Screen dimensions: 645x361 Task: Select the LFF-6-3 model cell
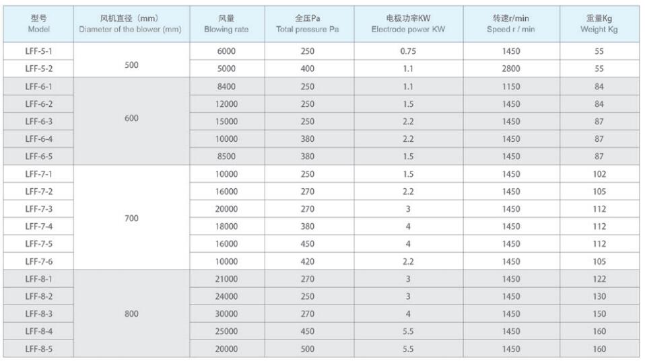click(38, 122)
